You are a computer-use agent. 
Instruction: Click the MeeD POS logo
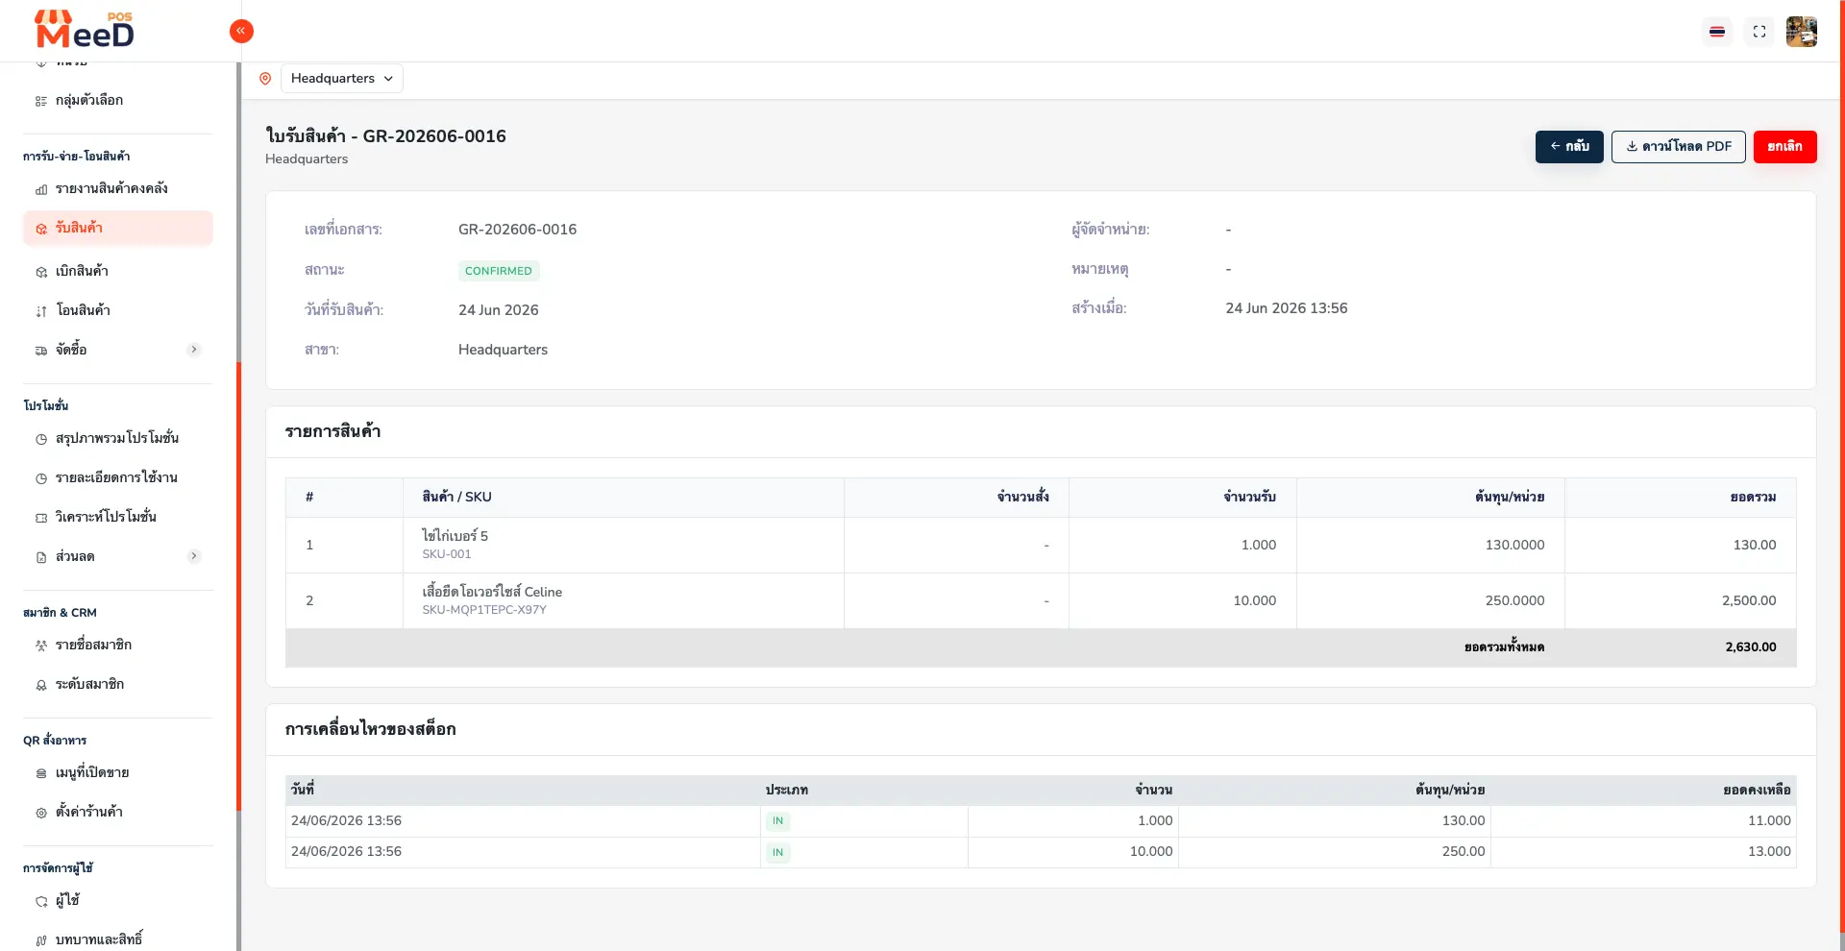point(85,30)
